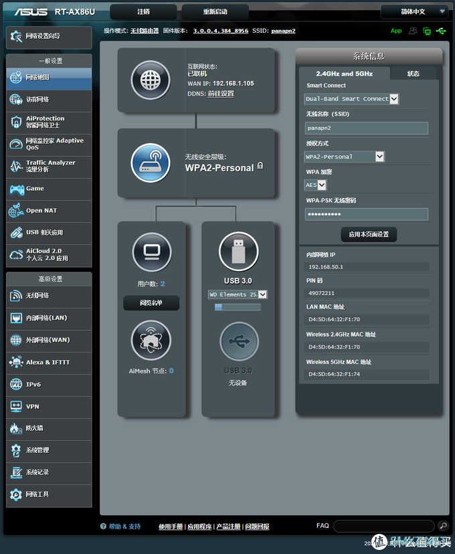Click the USB drive usage bar

tap(238, 307)
